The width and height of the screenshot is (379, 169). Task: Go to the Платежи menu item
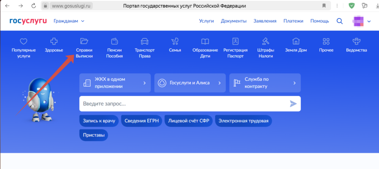point(293,21)
